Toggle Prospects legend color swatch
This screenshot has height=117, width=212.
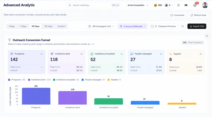9,80
